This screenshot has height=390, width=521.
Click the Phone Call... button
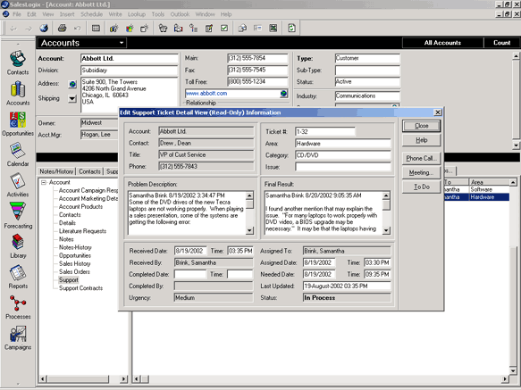(x=421, y=159)
